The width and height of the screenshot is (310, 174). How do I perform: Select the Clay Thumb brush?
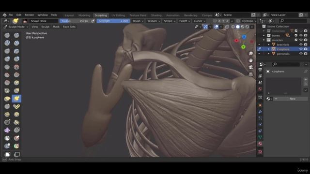pyautogui.click(x=7, y=51)
